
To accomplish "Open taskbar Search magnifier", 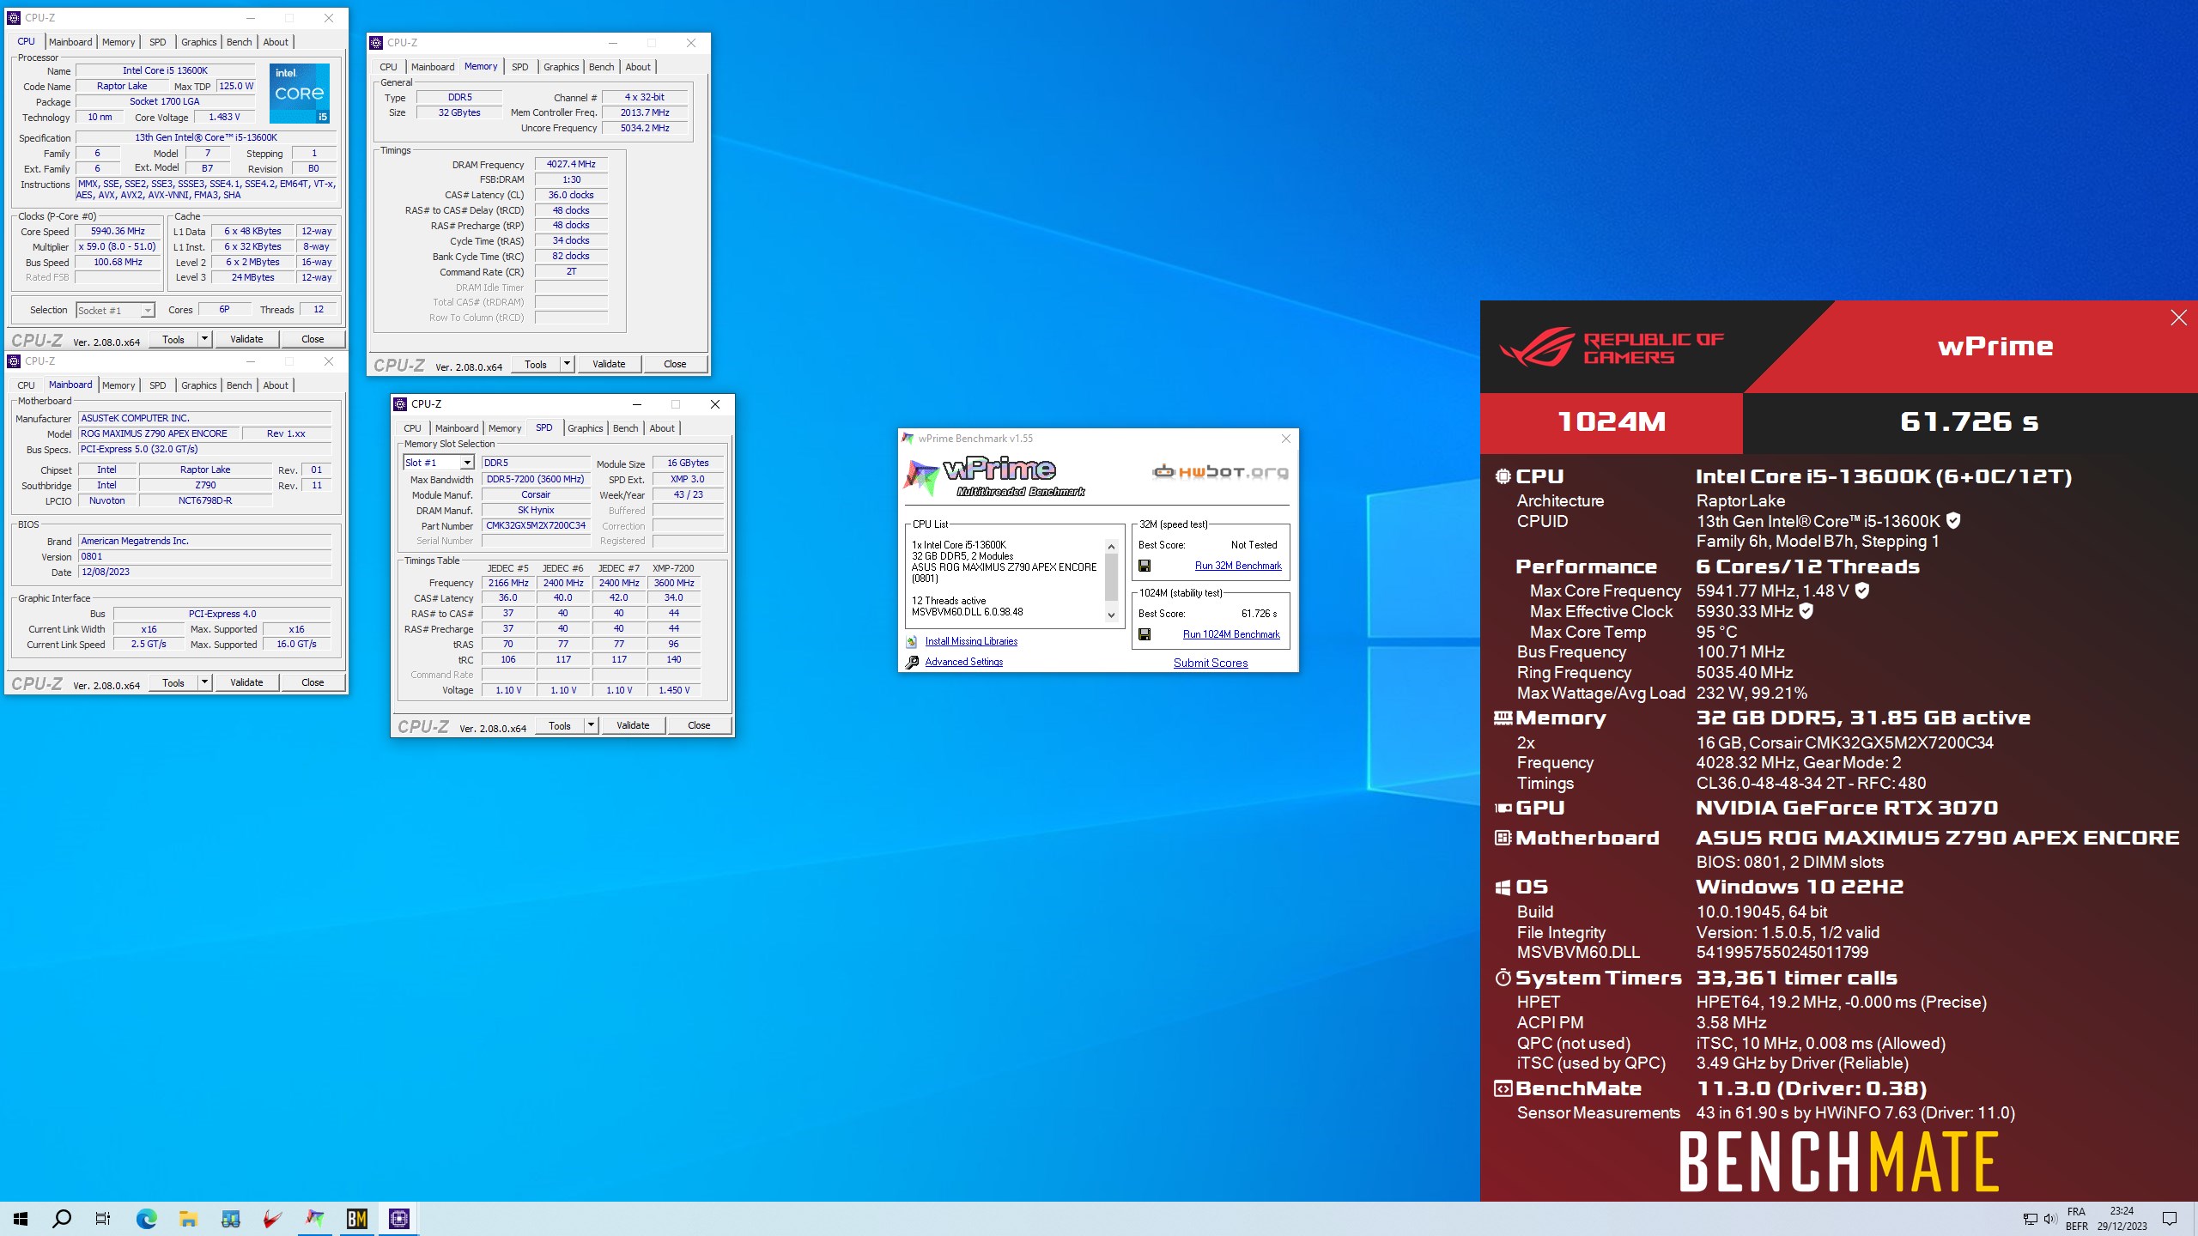I will 62,1218.
